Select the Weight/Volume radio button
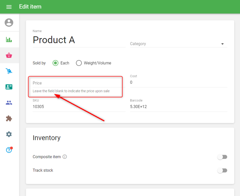 click(79, 63)
